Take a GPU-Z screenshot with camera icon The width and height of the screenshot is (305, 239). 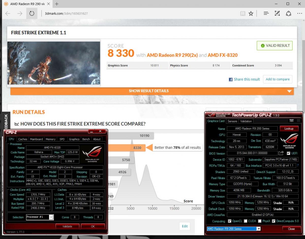[292, 121]
